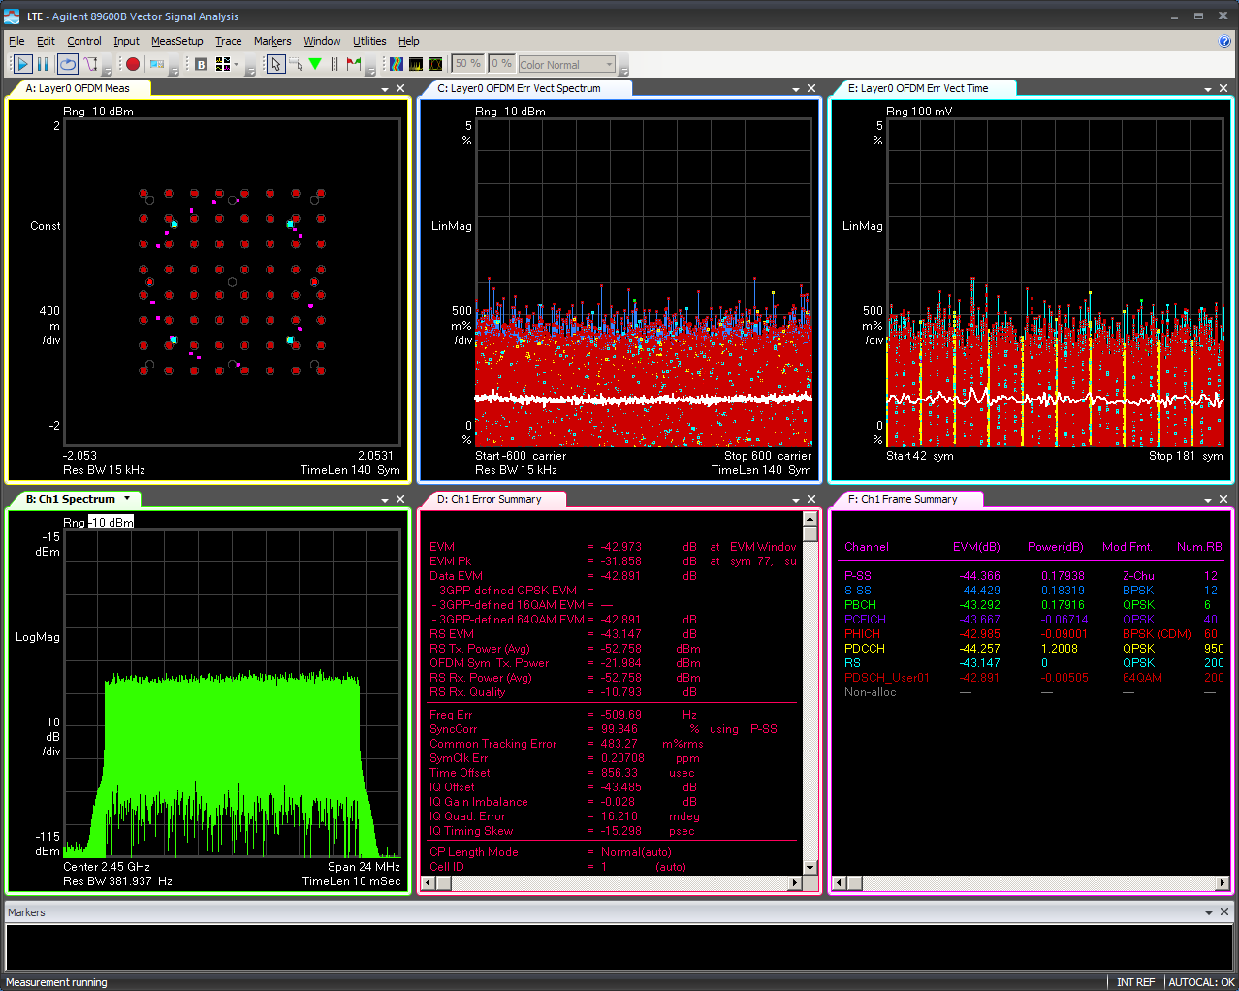Select the box zoom select tool
This screenshot has height=991, width=1239.
click(296, 64)
